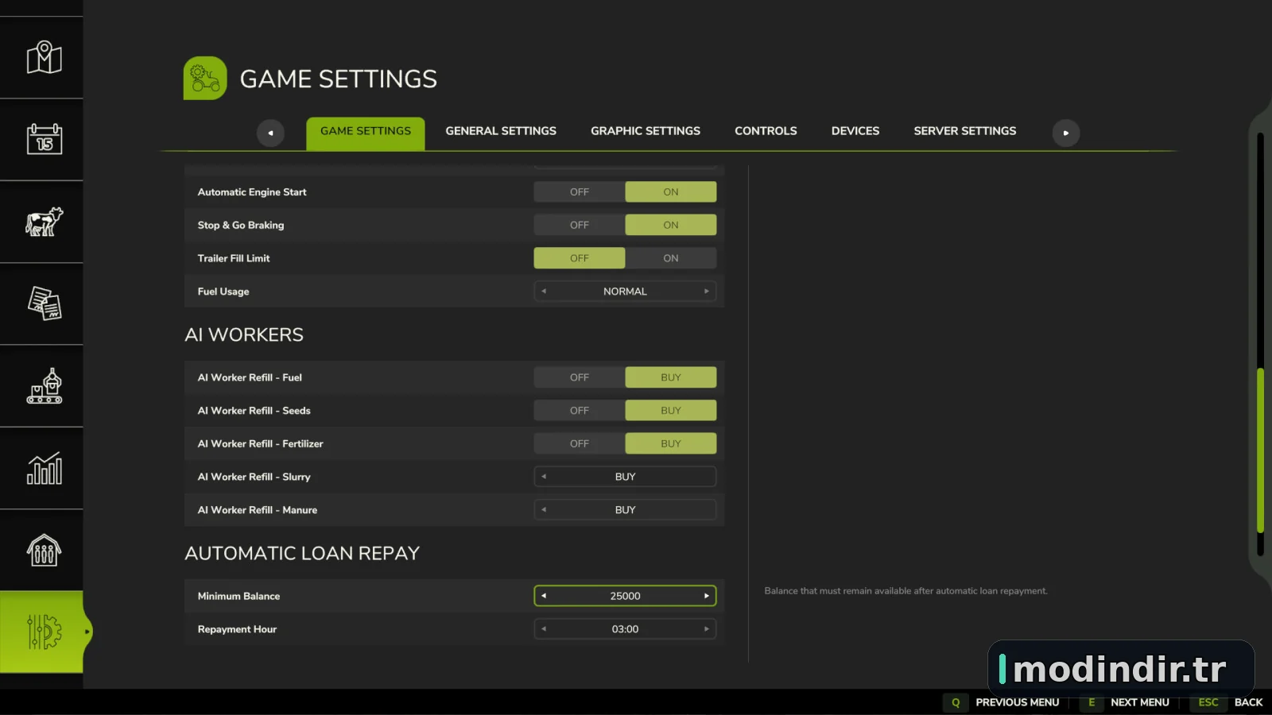Click Manure refill left arrow
The width and height of the screenshot is (1272, 715).
click(x=544, y=510)
